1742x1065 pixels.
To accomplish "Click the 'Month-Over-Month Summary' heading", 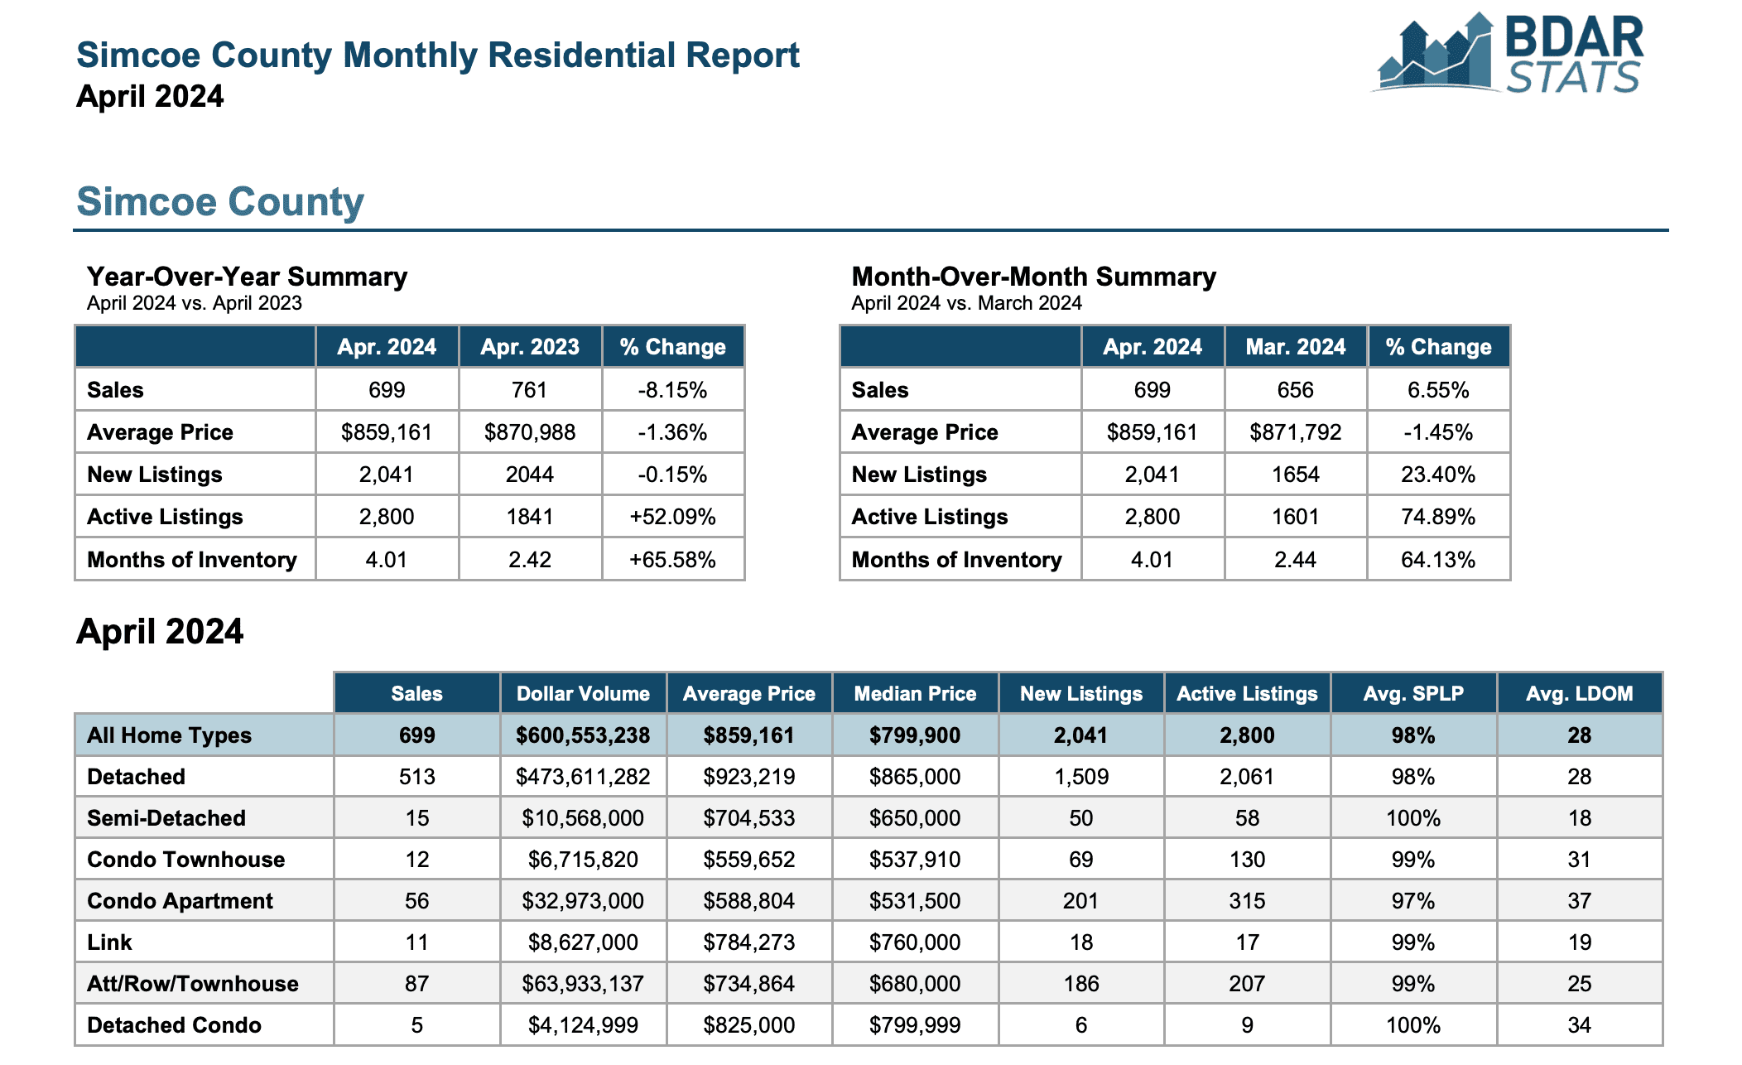I will point(1034,276).
